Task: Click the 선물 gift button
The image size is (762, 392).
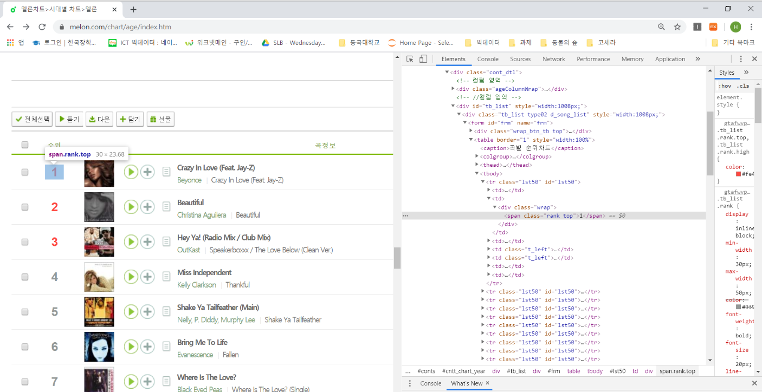Action: click(x=160, y=119)
